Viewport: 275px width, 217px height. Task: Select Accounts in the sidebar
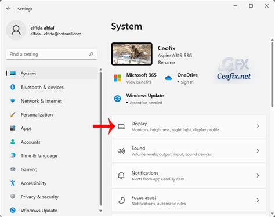click(52, 142)
